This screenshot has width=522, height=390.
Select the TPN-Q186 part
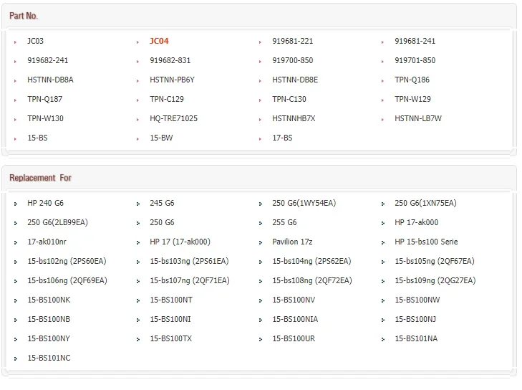coord(412,80)
